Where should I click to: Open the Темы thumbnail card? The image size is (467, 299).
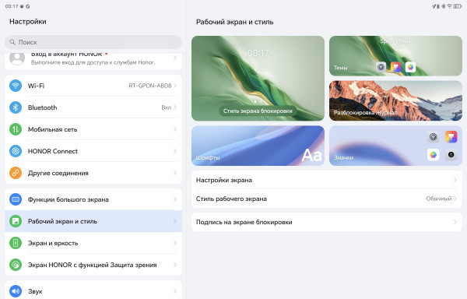395,56
